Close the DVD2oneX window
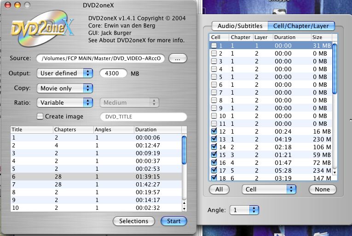Screen dimensions: 352x236 coord(8,5)
